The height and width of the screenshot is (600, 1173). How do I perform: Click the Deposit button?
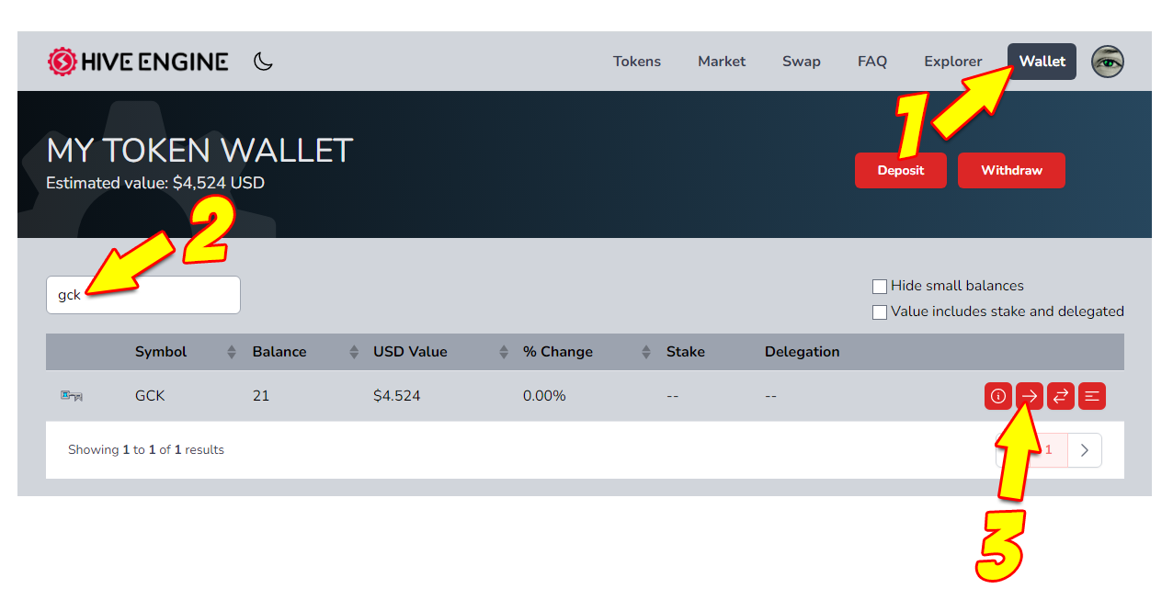pos(901,171)
